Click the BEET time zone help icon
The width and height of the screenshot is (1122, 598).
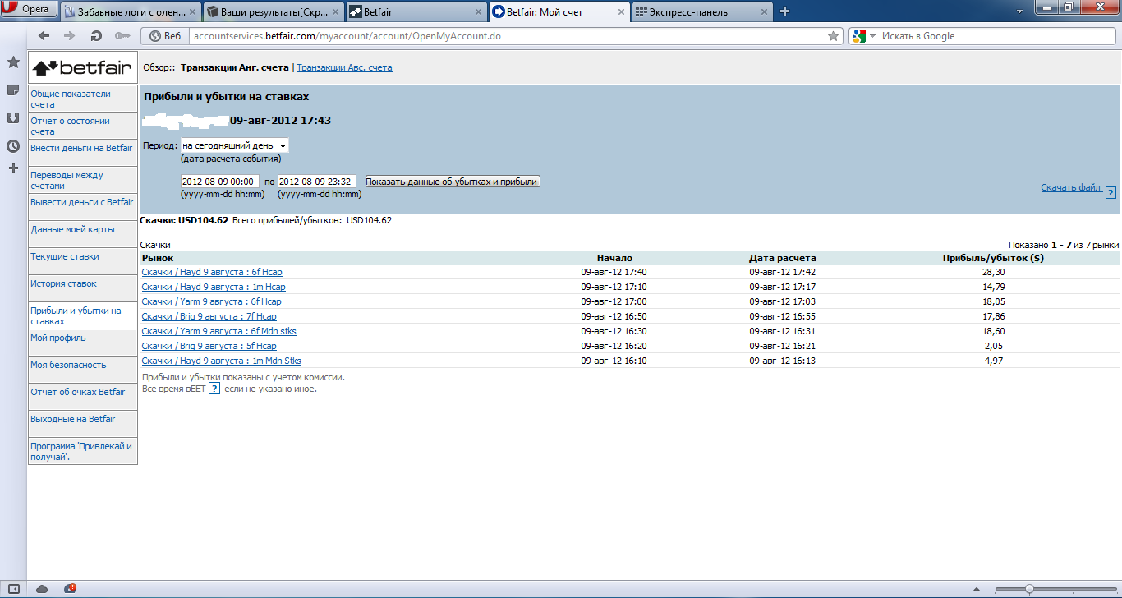[x=214, y=389]
